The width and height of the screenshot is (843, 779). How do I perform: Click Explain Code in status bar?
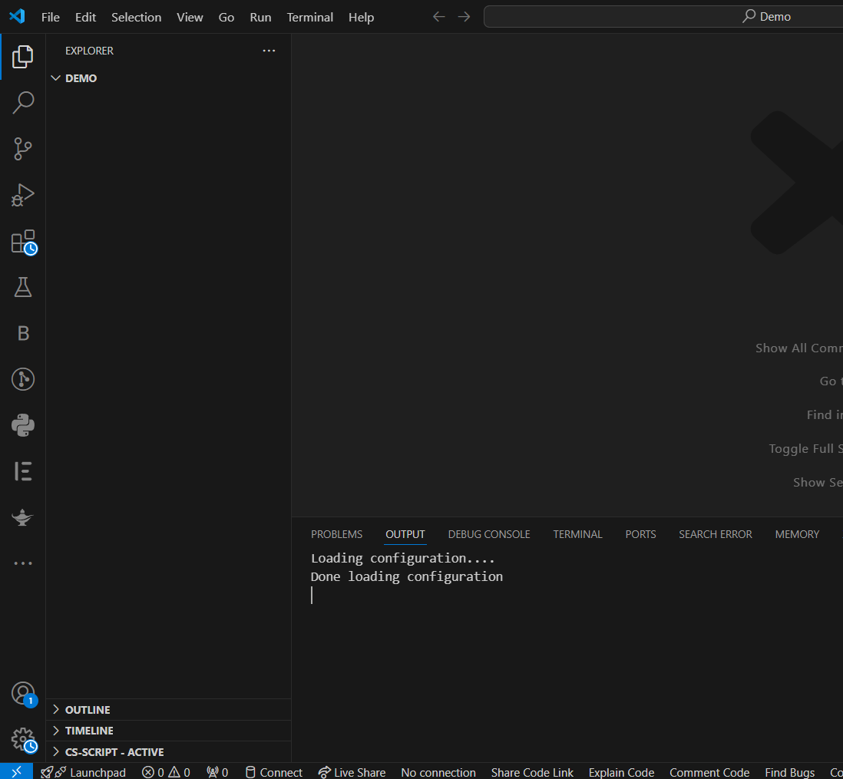(x=621, y=772)
